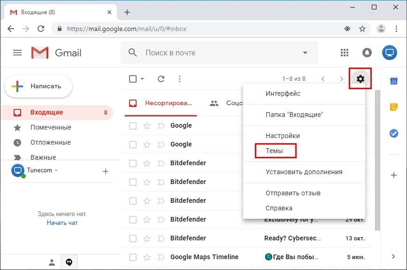Open Google Calendar side panel icon
The width and height of the screenshot is (407, 270).
(x=394, y=81)
